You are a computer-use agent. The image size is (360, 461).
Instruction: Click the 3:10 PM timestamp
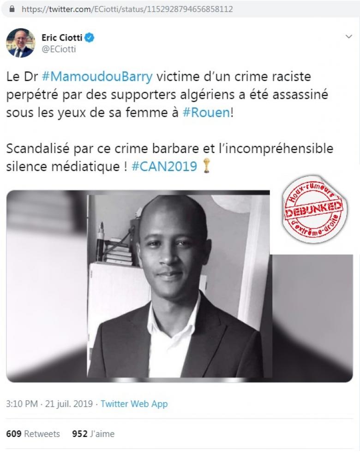(22, 404)
